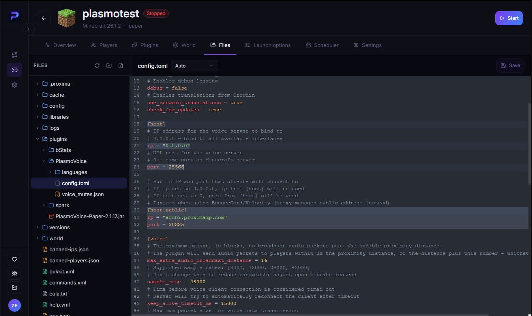Screen dimensions: 532x316
Task: Open the game servers gamepad icon
Action: coord(15,70)
